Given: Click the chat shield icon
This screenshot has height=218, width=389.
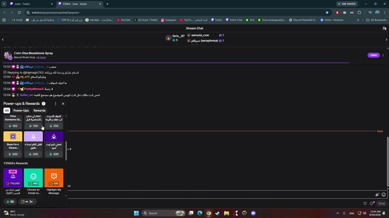Looking at the screenshot, I should point(365,203).
